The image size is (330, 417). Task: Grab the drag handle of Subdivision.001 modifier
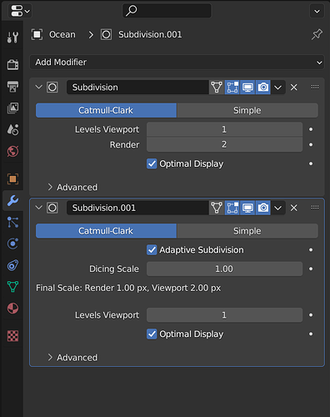point(315,208)
